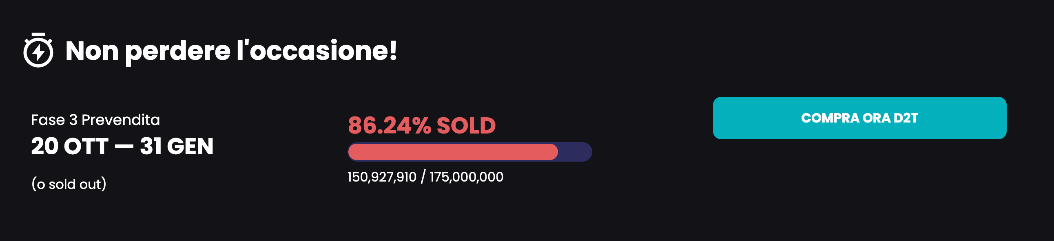Click the red 'SOLD' word
Viewport: 1054px width, 241px height.
466,125
